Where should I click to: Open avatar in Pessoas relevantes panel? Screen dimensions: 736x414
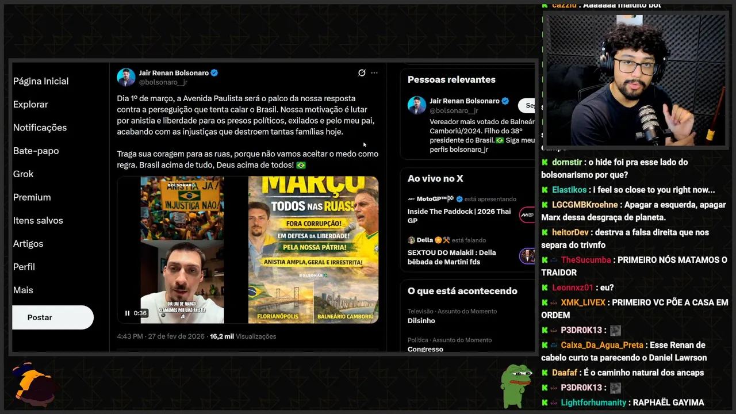pyautogui.click(x=417, y=105)
